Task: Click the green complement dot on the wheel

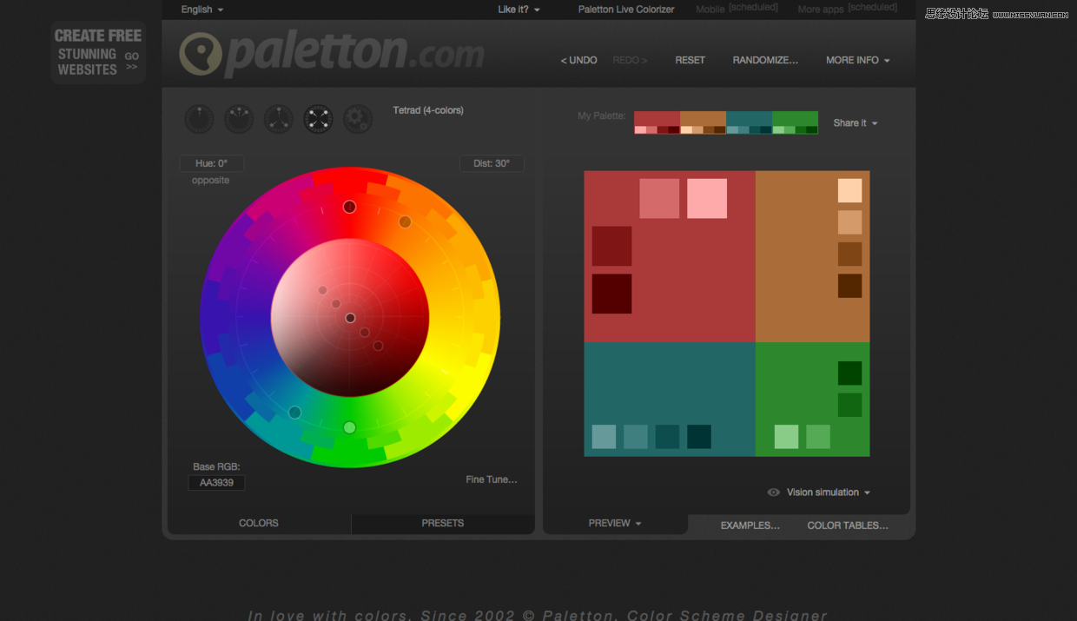Action: 350,427
